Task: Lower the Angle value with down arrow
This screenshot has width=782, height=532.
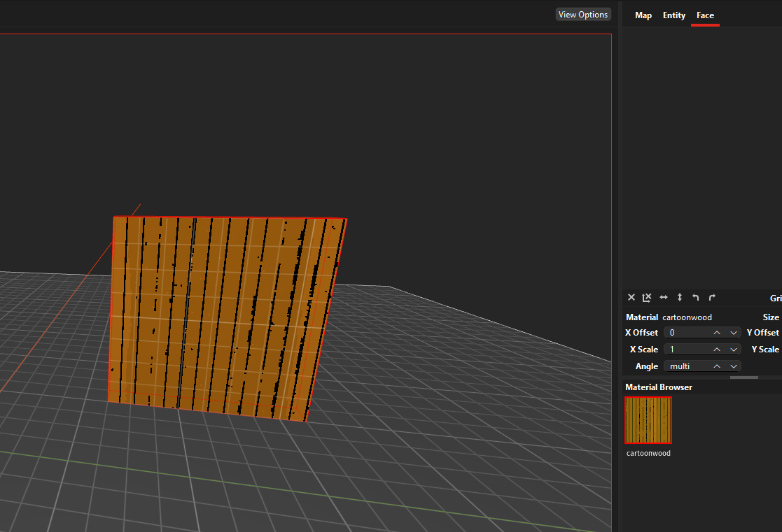Action: (x=733, y=366)
